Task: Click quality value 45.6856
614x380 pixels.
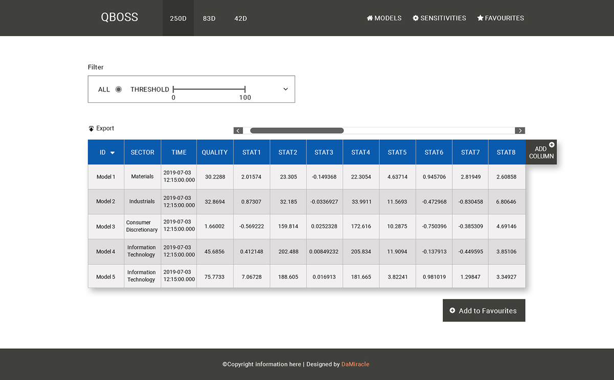Action: [215, 252]
